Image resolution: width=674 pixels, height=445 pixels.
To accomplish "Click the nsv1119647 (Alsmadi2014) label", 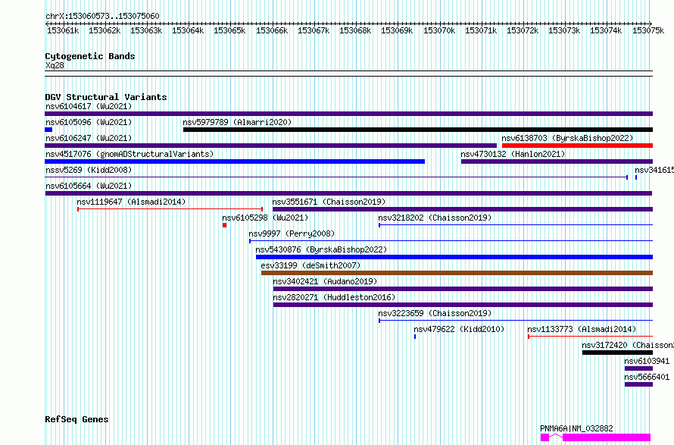I will (x=131, y=202).
